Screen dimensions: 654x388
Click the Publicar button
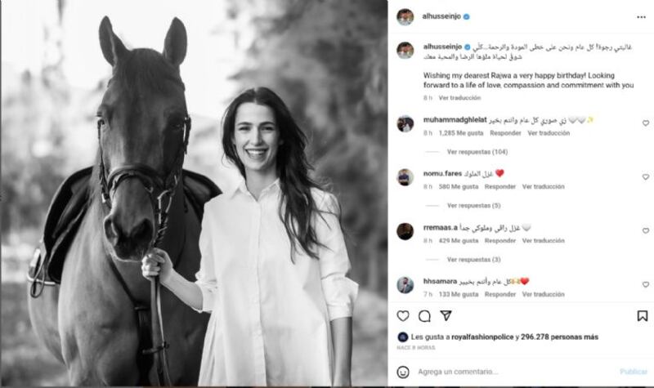coord(633,372)
